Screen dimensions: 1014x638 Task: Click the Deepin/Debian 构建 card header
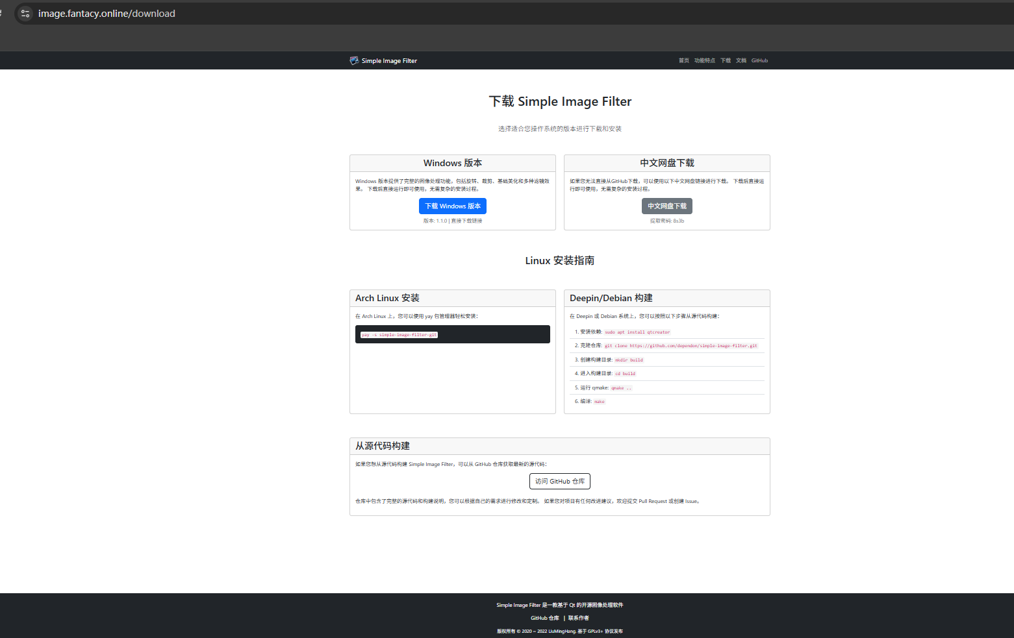(x=667, y=298)
